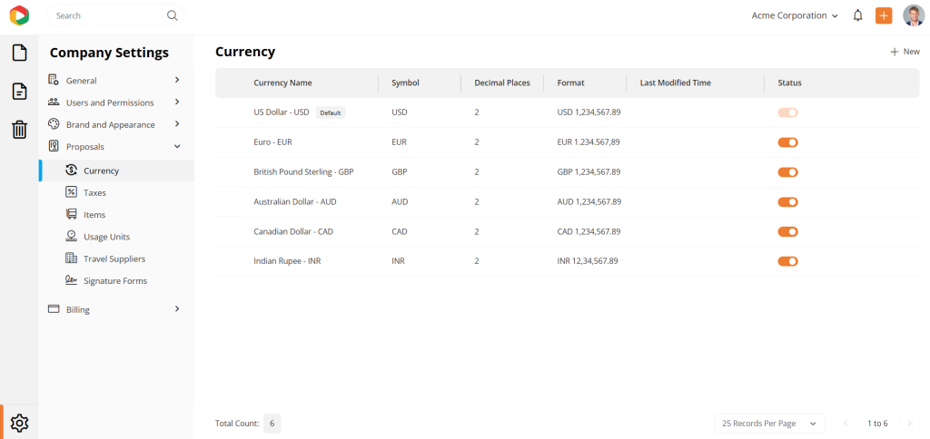
Task: Click the Format column header
Action: point(570,83)
